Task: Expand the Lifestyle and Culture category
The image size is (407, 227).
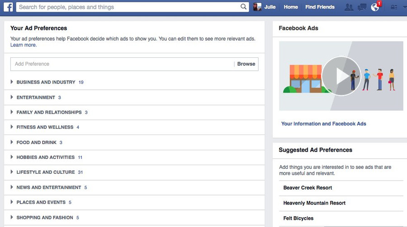Action: pos(12,172)
